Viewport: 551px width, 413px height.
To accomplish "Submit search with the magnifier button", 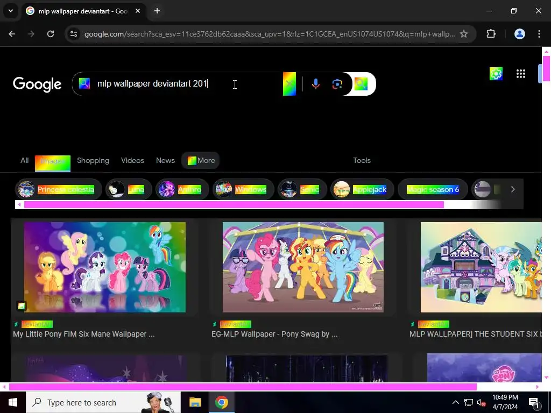I will click(361, 83).
